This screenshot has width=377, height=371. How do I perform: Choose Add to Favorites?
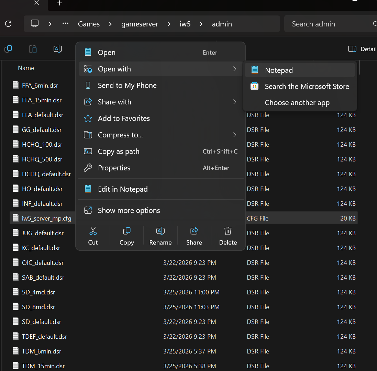pyautogui.click(x=160, y=119)
